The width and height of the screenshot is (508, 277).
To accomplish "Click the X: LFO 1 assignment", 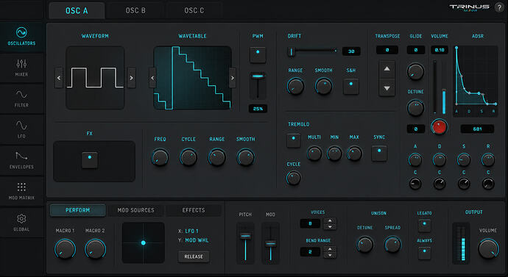I will [x=188, y=231].
